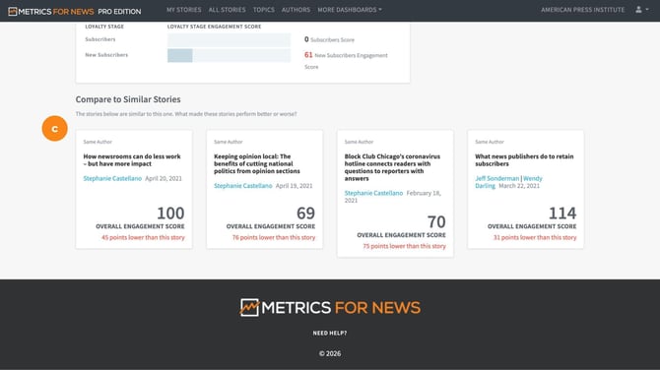
Task: Click the Subscribers loyalty stage label
Action: (100, 39)
